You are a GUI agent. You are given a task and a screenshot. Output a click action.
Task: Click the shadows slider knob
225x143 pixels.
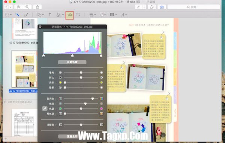point(65,88)
